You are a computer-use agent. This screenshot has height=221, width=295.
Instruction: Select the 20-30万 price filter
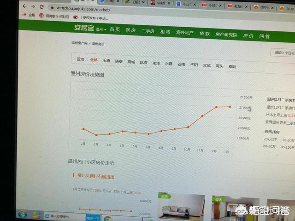[288, 140]
